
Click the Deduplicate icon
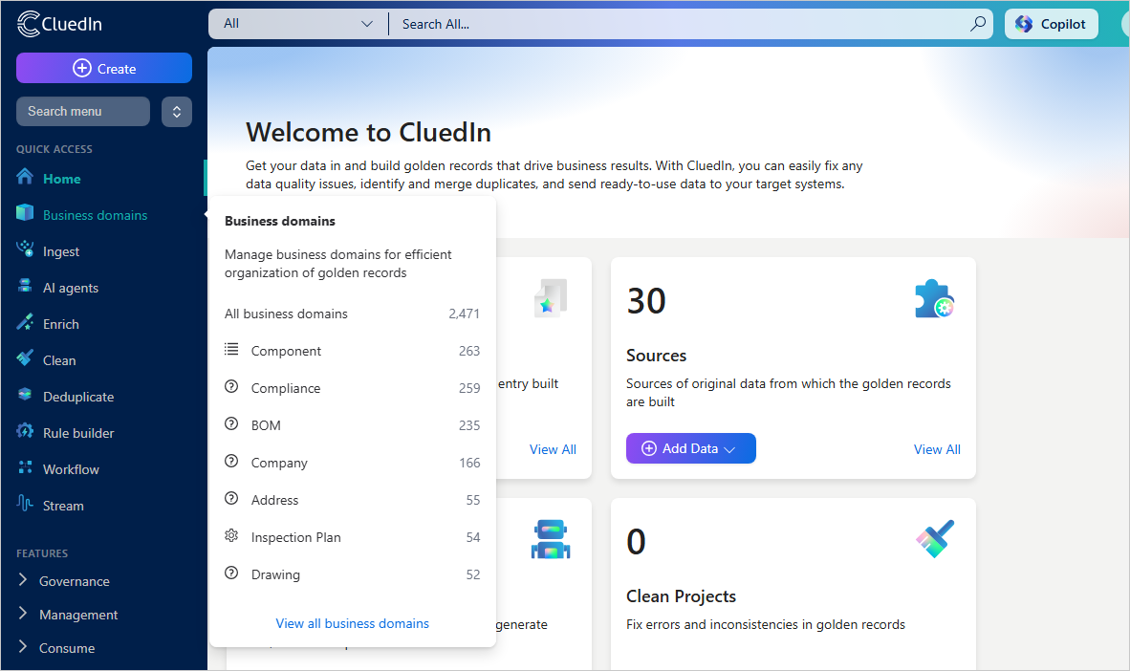tap(25, 394)
